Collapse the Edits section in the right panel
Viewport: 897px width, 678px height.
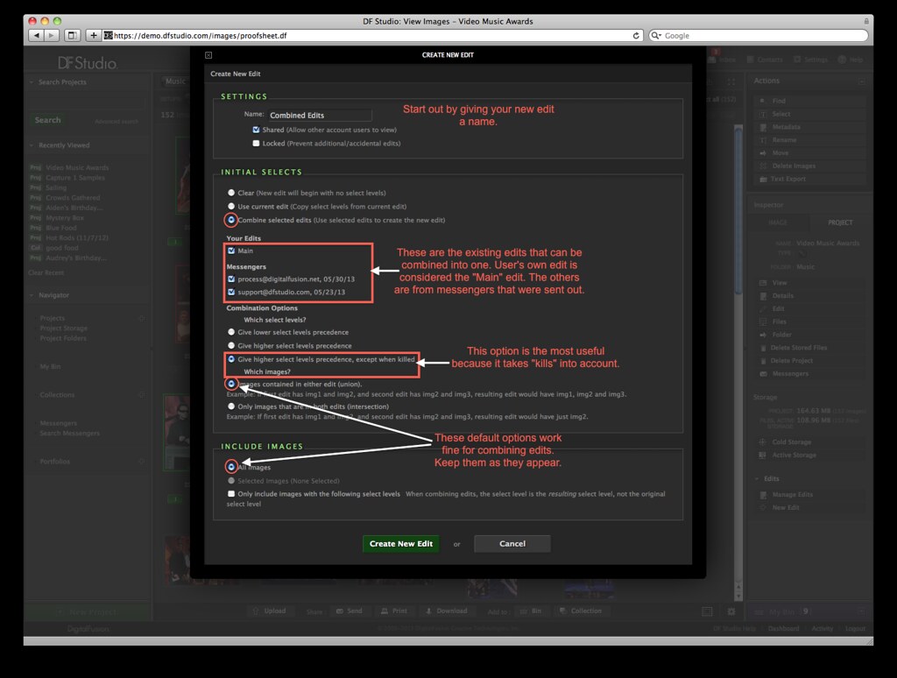pyautogui.click(x=757, y=478)
